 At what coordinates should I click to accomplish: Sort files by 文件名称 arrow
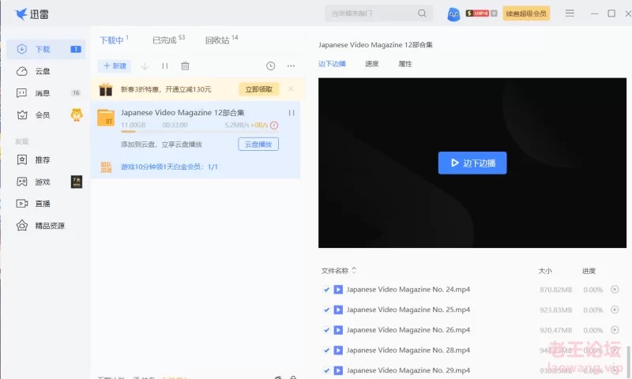[354, 270]
